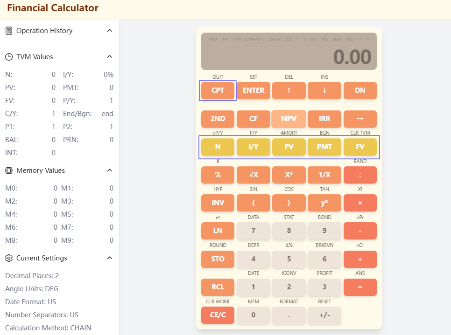Screen dimensions: 451x335
Task: Toggle the 2ND function mode
Action: click(x=218, y=119)
